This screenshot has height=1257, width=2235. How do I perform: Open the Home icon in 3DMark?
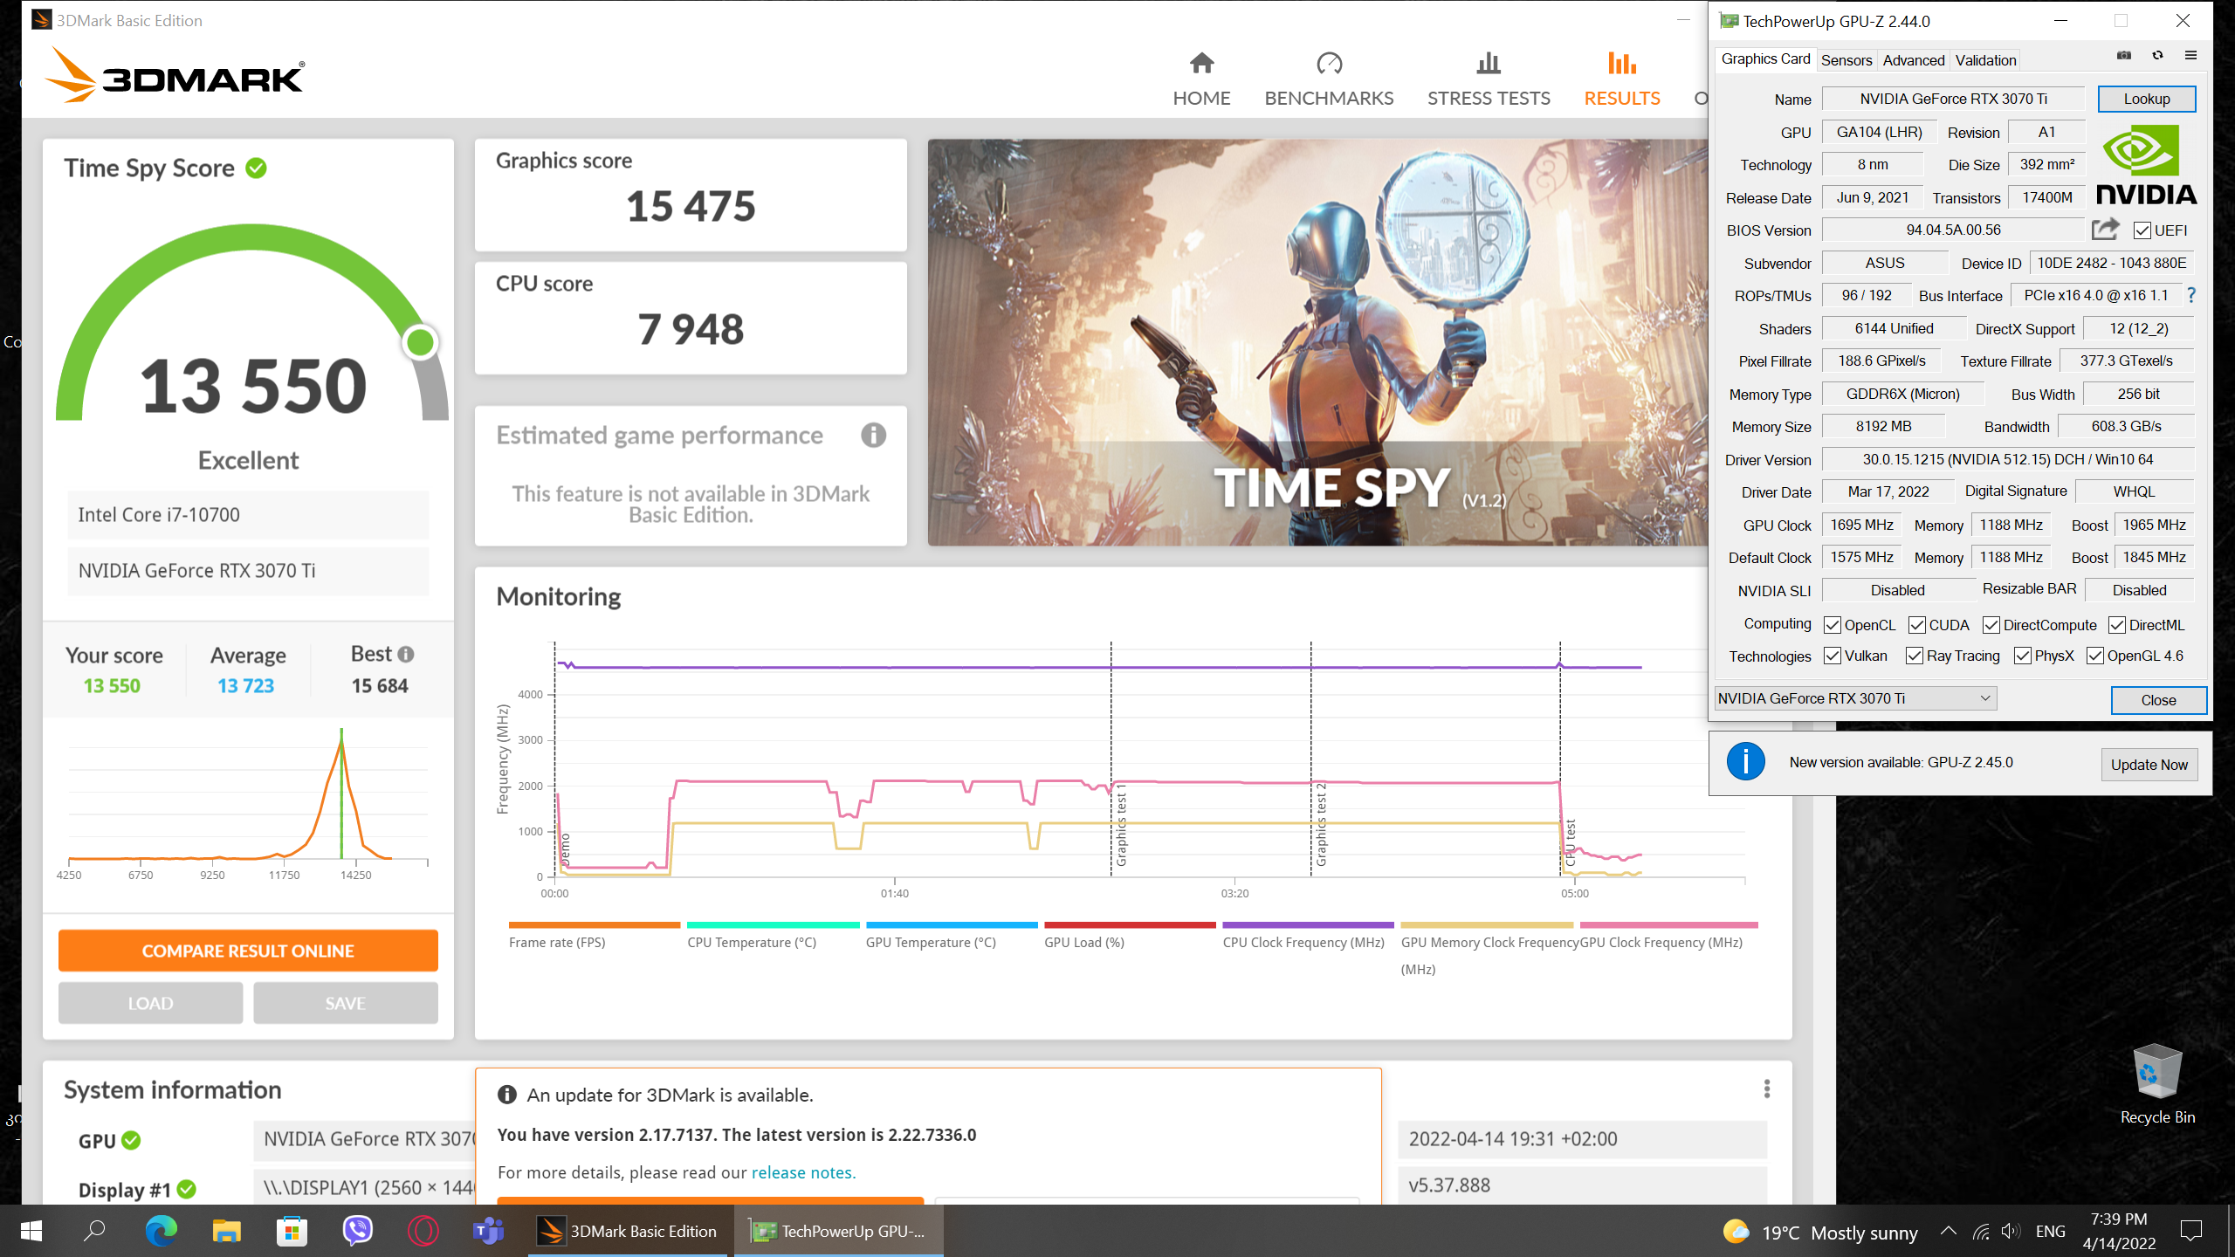point(1201,64)
